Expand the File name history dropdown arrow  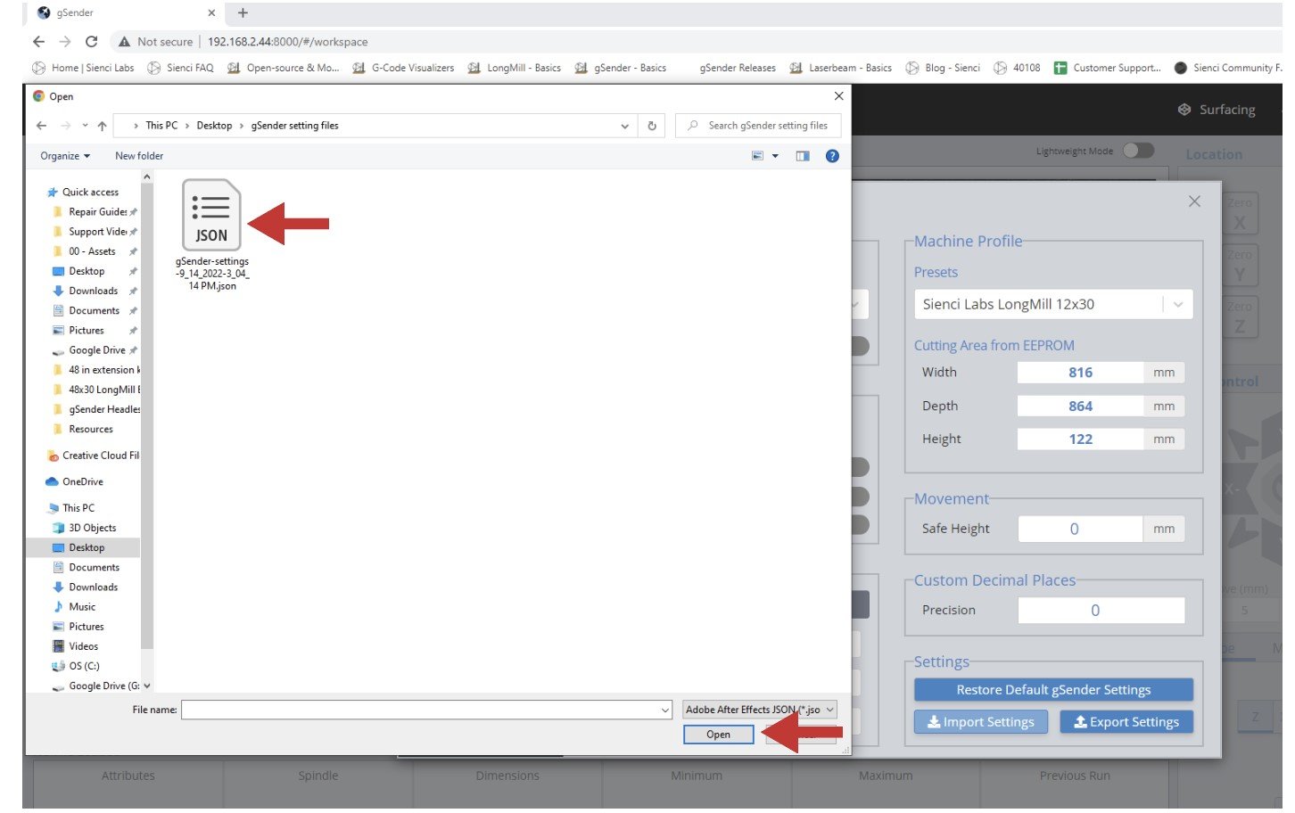click(665, 710)
